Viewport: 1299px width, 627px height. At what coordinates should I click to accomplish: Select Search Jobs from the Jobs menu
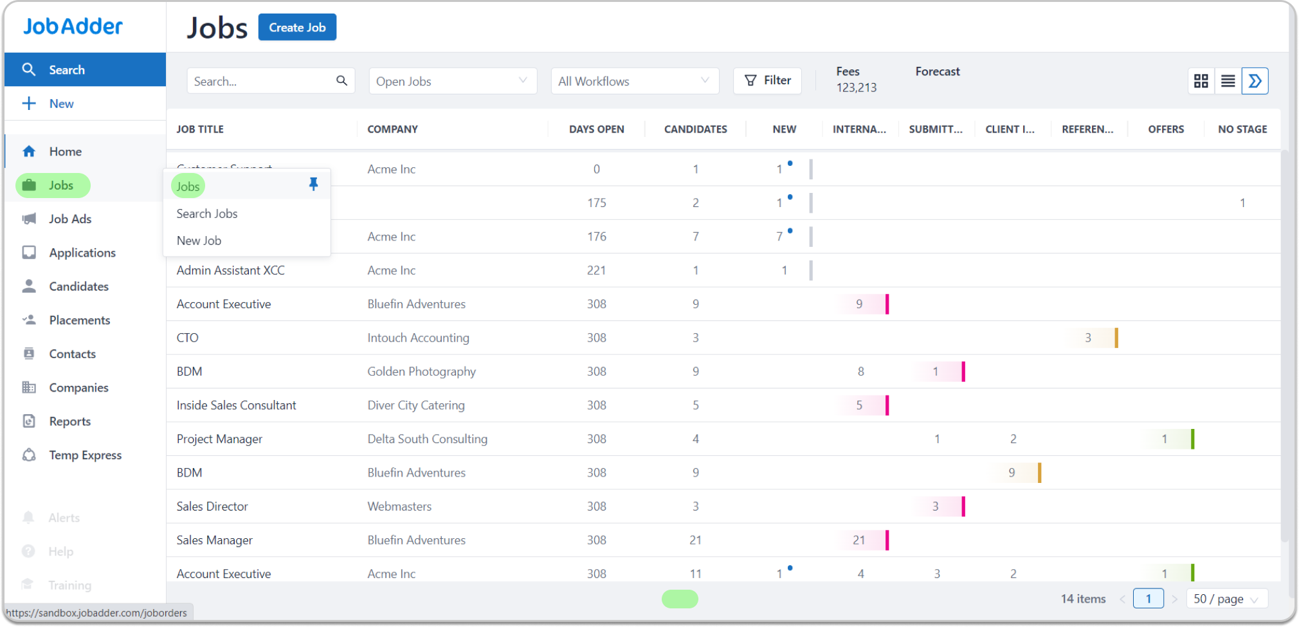tap(206, 213)
